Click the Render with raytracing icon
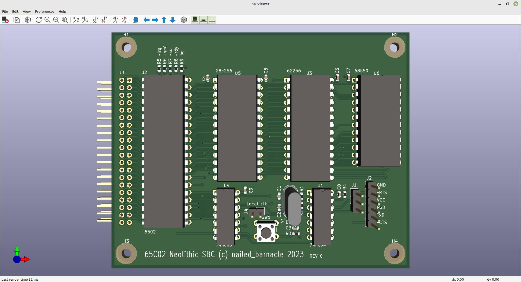Viewport: 521px width, 282px height. 27,20
